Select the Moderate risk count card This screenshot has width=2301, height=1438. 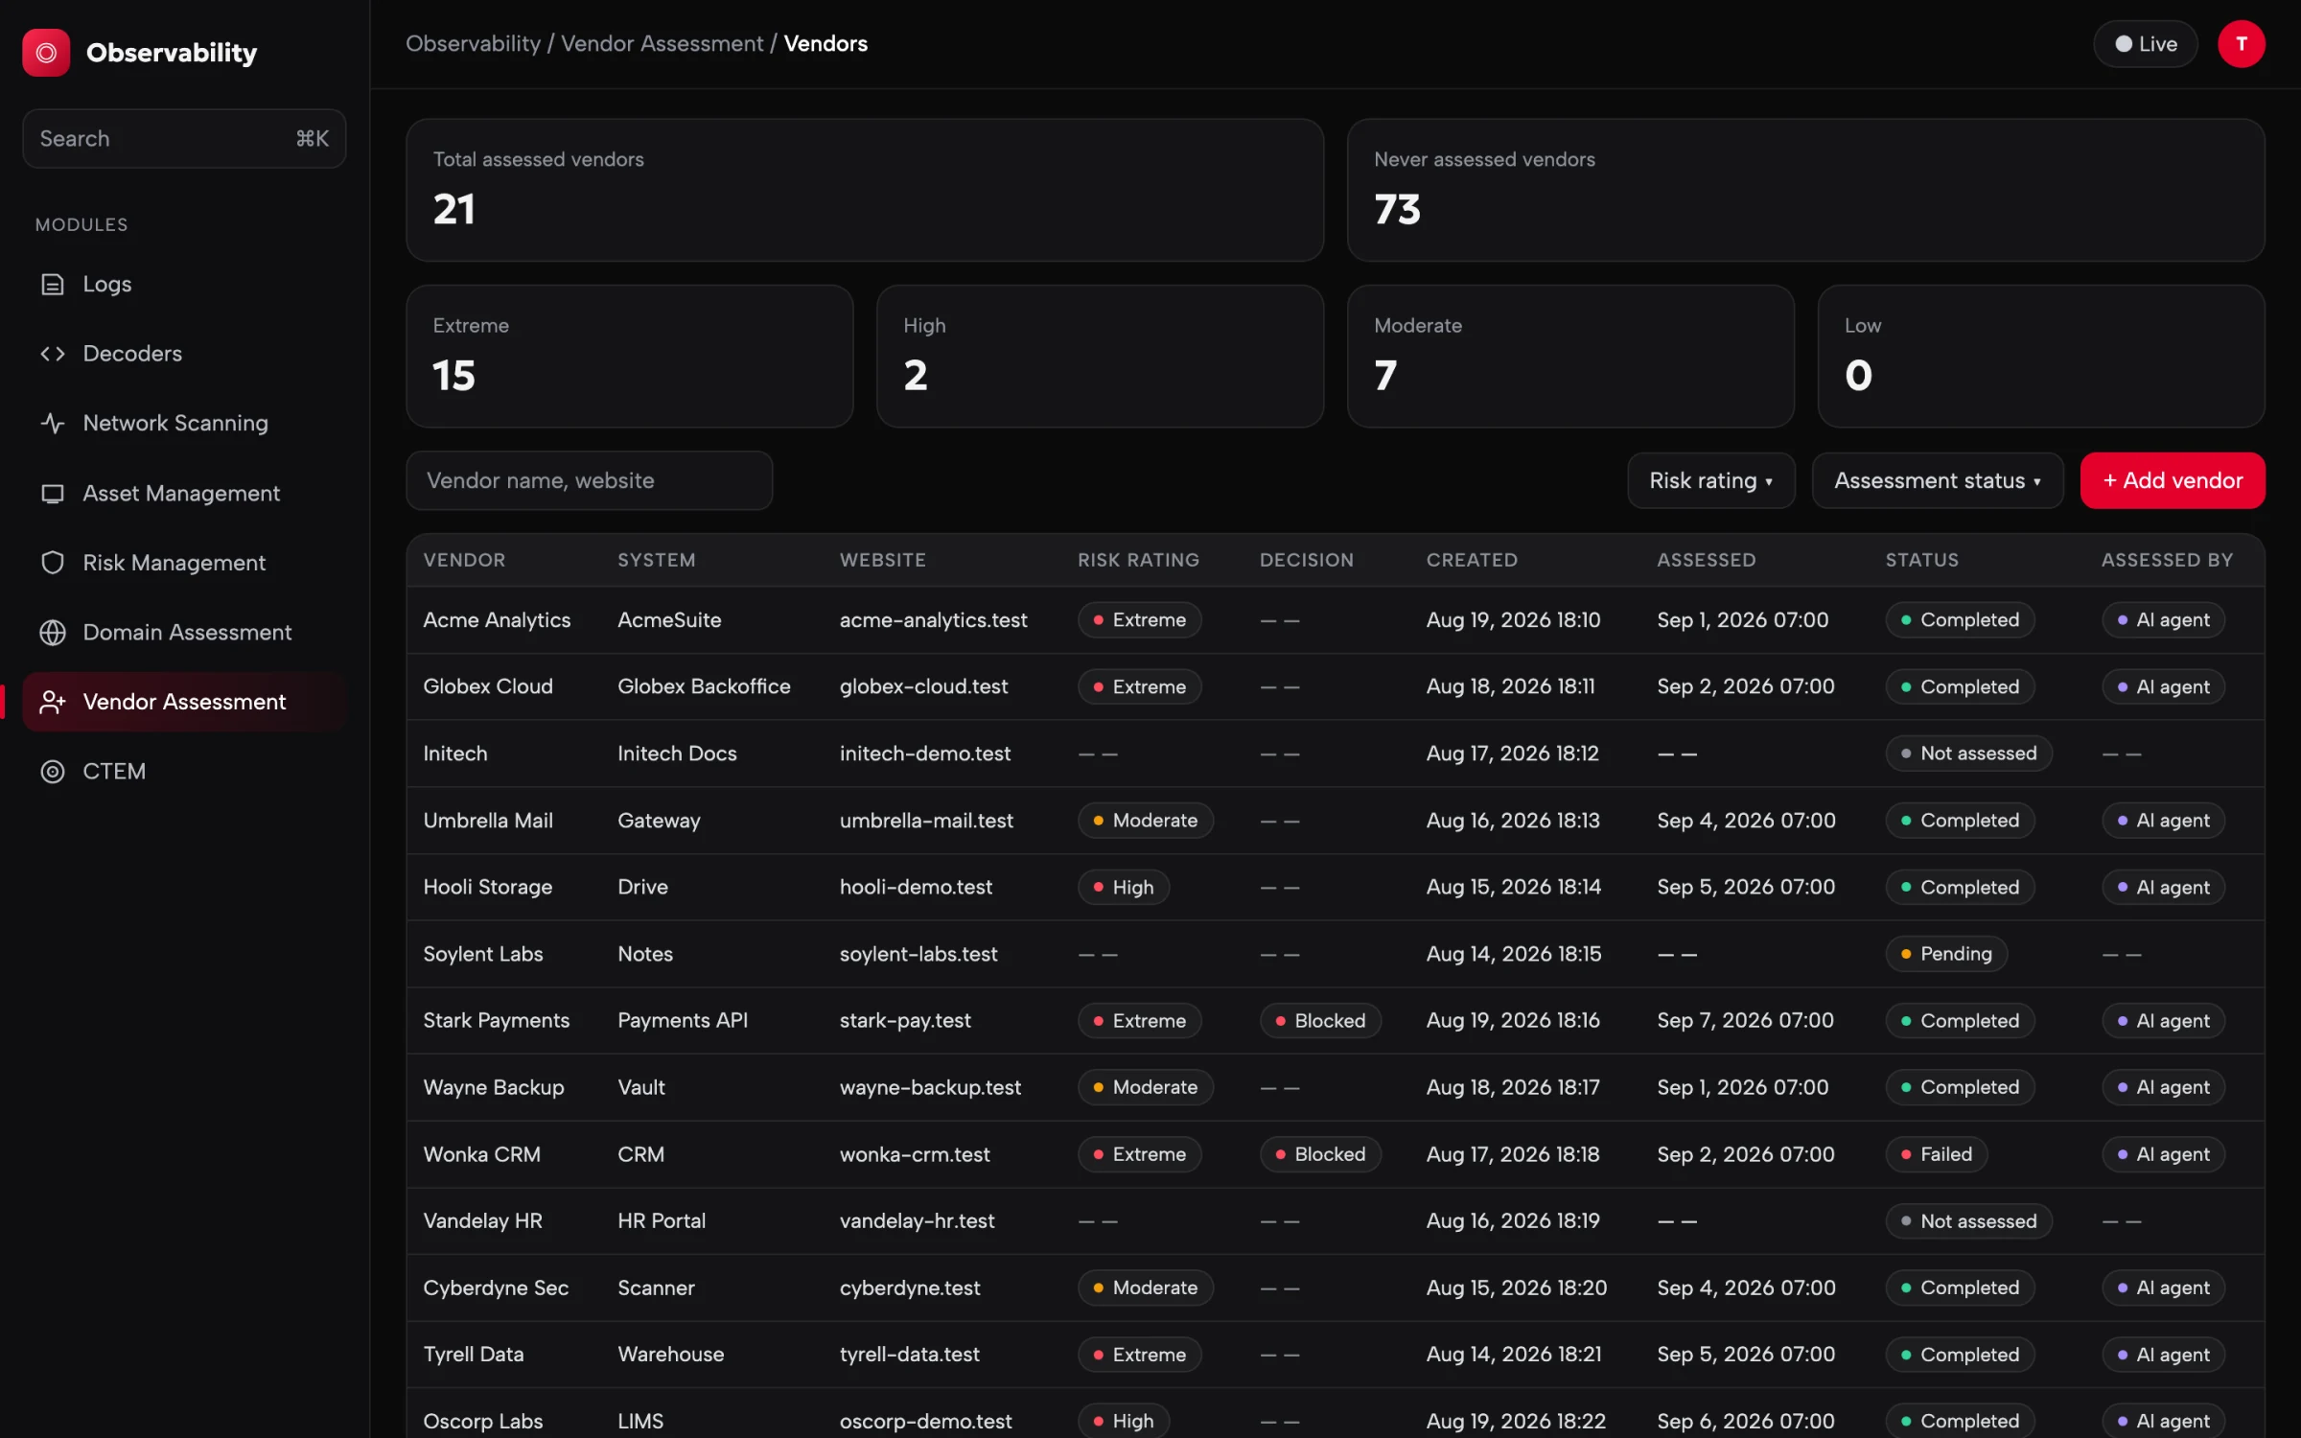(1570, 356)
